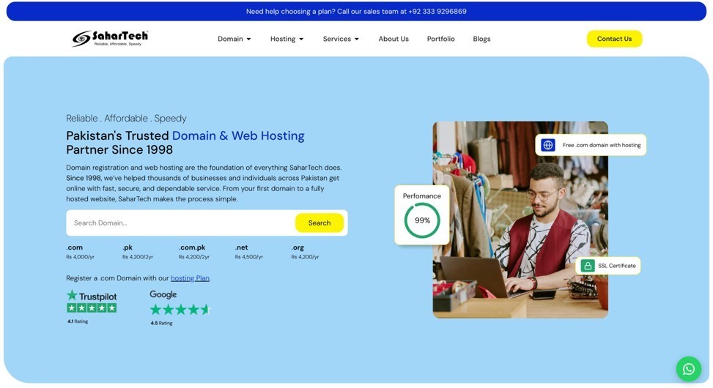The height and width of the screenshot is (388, 713).
Task: Expand the Services dropdown menu
Action: [341, 39]
